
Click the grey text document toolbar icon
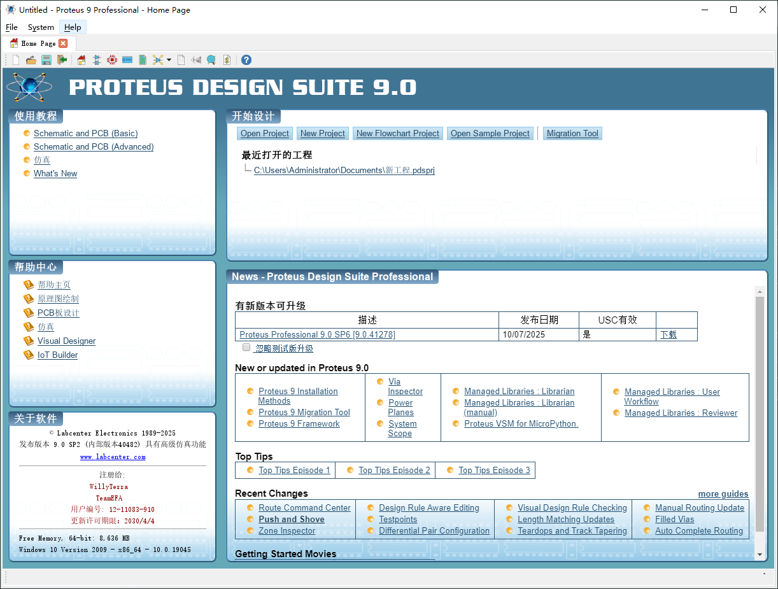tap(181, 60)
